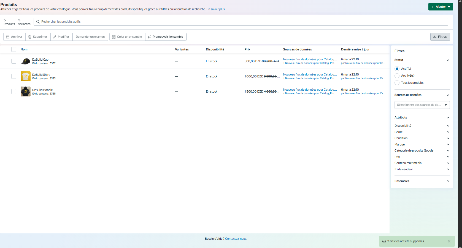This screenshot has height=248, width=462.
Task: Choose the Archivé(s) status radio button
Action: pos(397,76)
